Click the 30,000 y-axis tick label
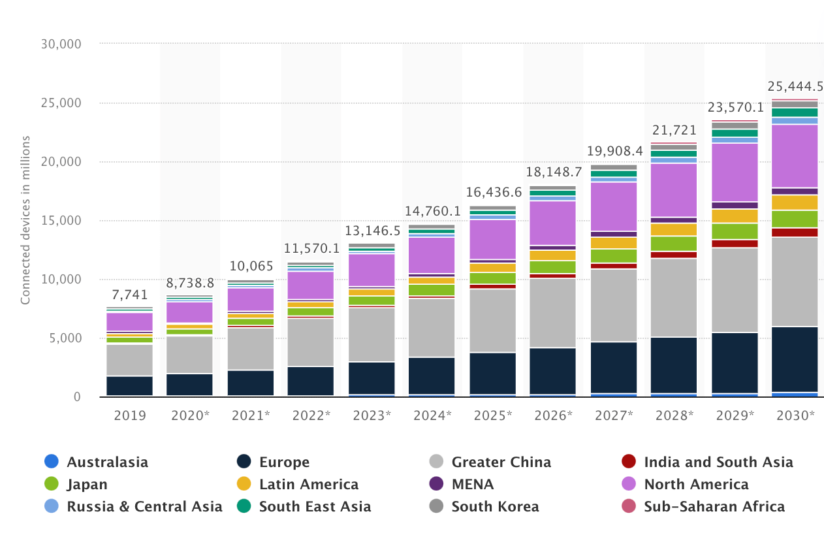The width and height of the screenshot is (824, 550). (60, 44)
